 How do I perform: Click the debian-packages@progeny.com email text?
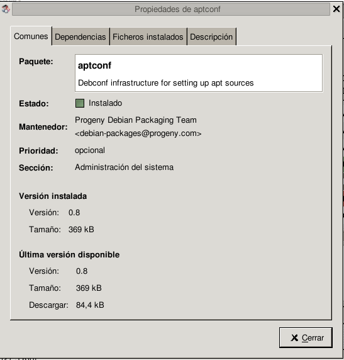point(138,133)
